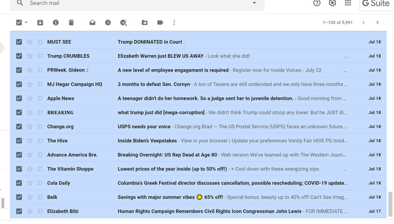Mark The Vitamin Shoppe email important

(40, 169)
